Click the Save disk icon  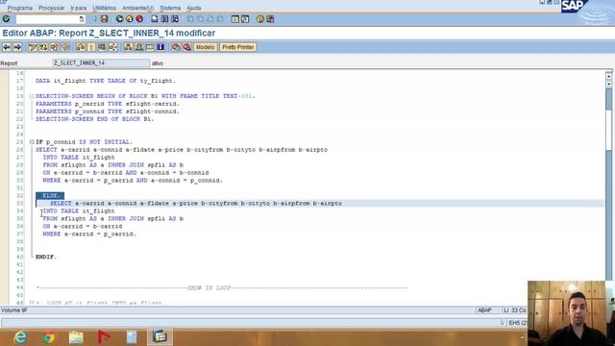click(x=105, y=19)
